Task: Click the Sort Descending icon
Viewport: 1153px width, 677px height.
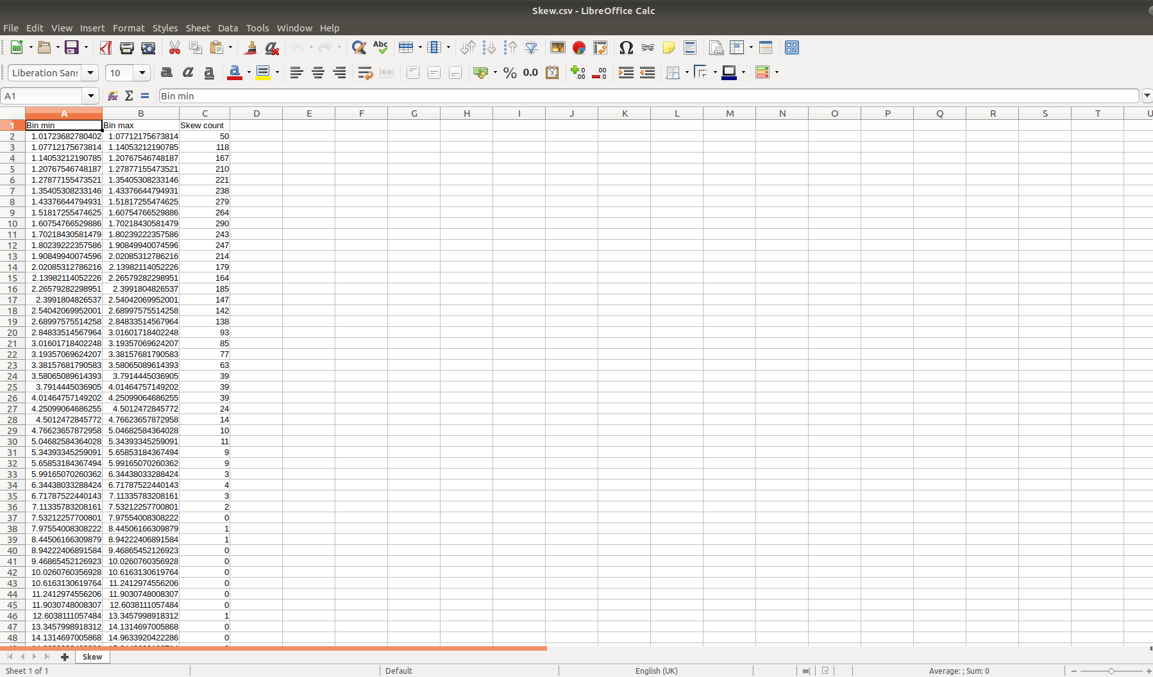Action: 510,47
